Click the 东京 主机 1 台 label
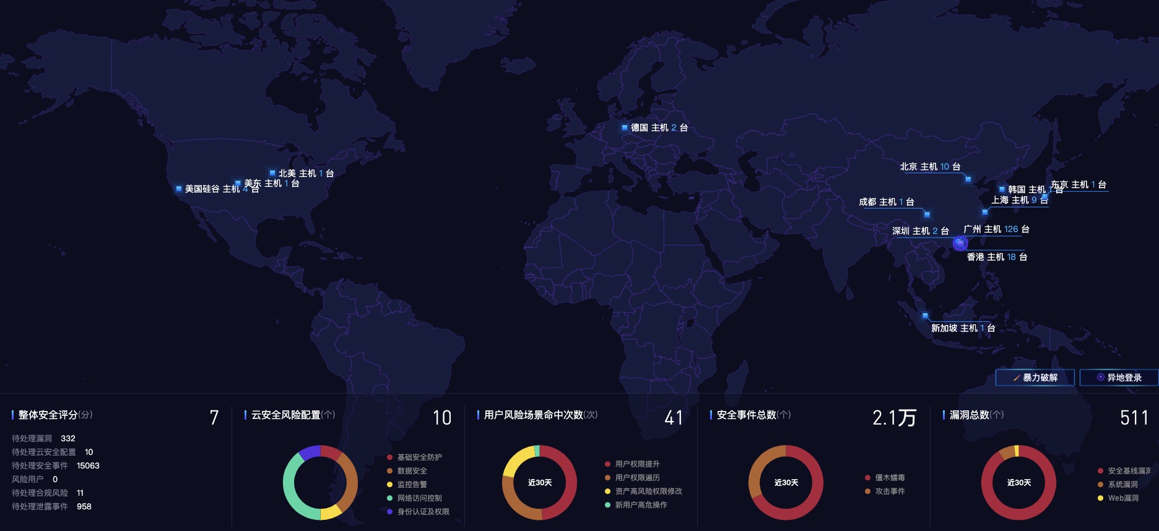 pyautogui.click(x=1079, y=184)
